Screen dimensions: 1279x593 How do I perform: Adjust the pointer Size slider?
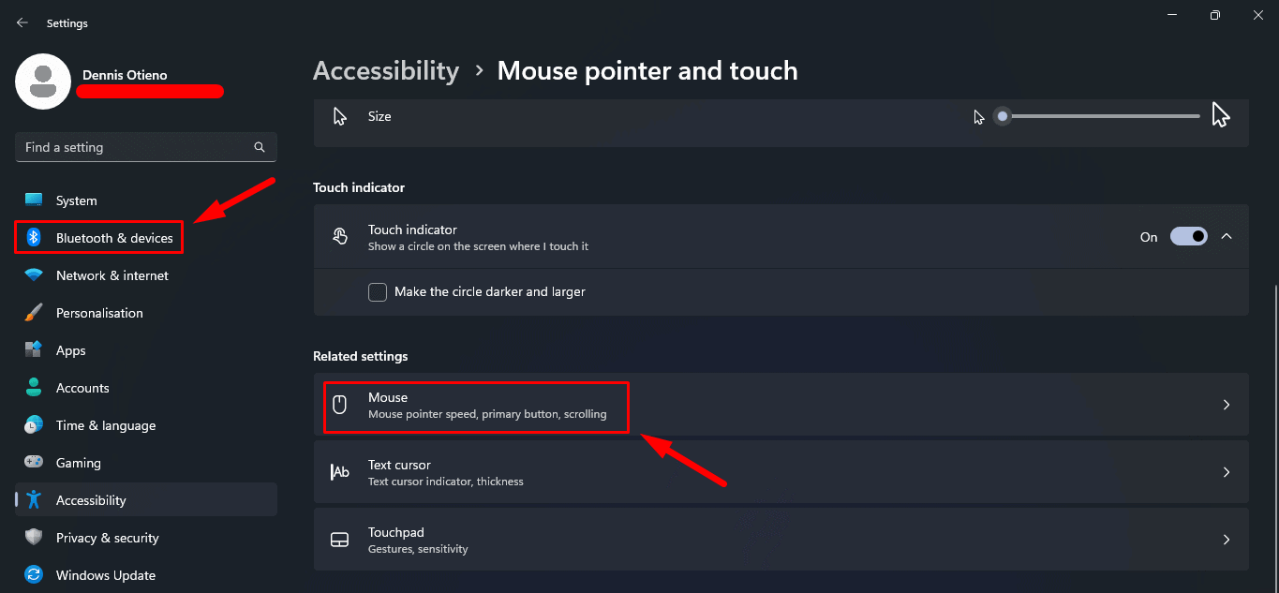coord(1002,116)
